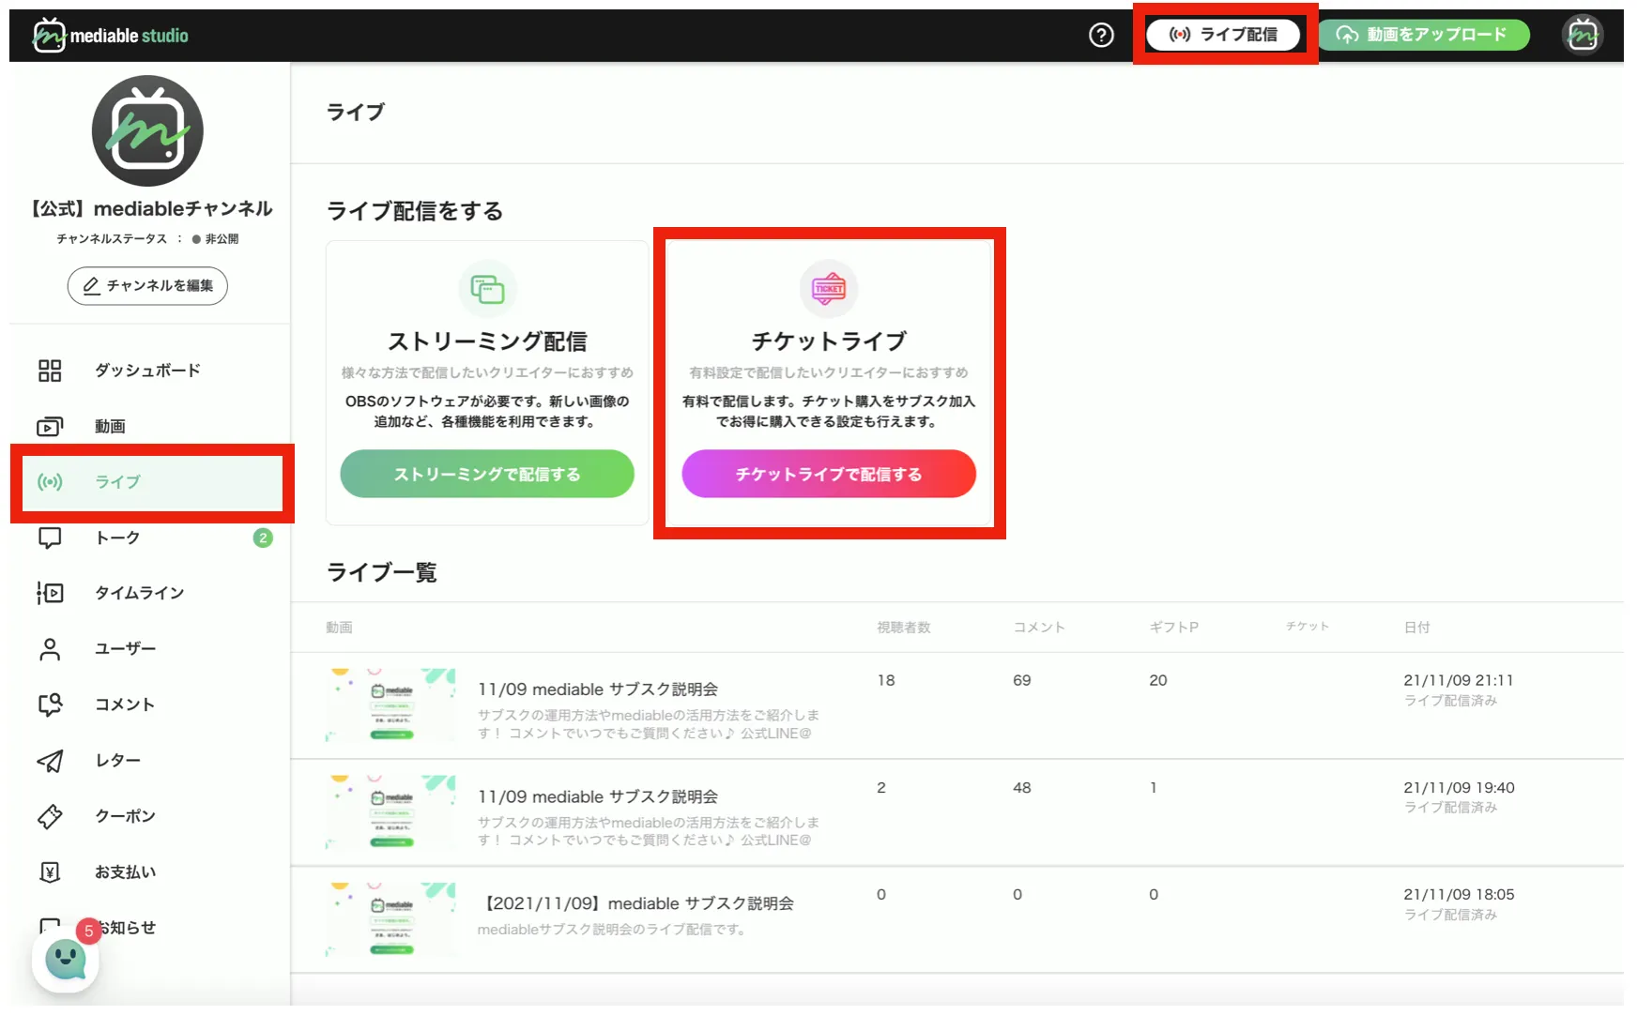This screenshot has height=1015, width=1637.
Task: Click the 動画 video icon in sidebar
Action: (x=50, y=426)
